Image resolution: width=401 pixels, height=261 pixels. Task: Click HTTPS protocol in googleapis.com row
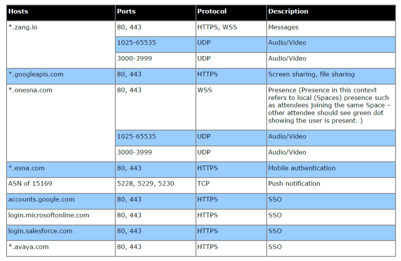(231, 76)
